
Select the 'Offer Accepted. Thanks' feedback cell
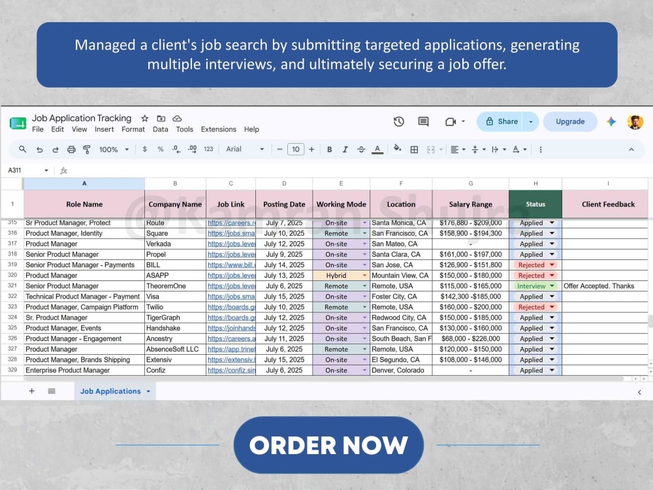point(605,286)
